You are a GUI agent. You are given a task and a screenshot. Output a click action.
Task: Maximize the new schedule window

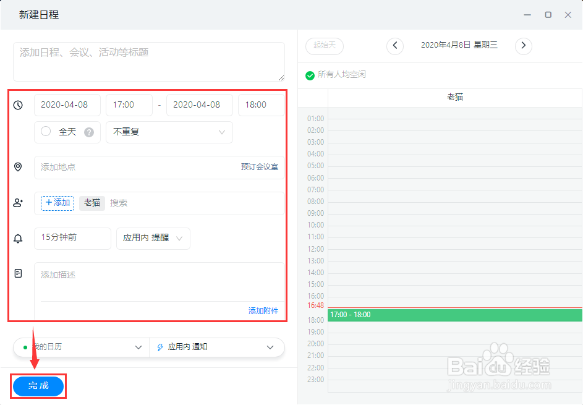point(548,14)
